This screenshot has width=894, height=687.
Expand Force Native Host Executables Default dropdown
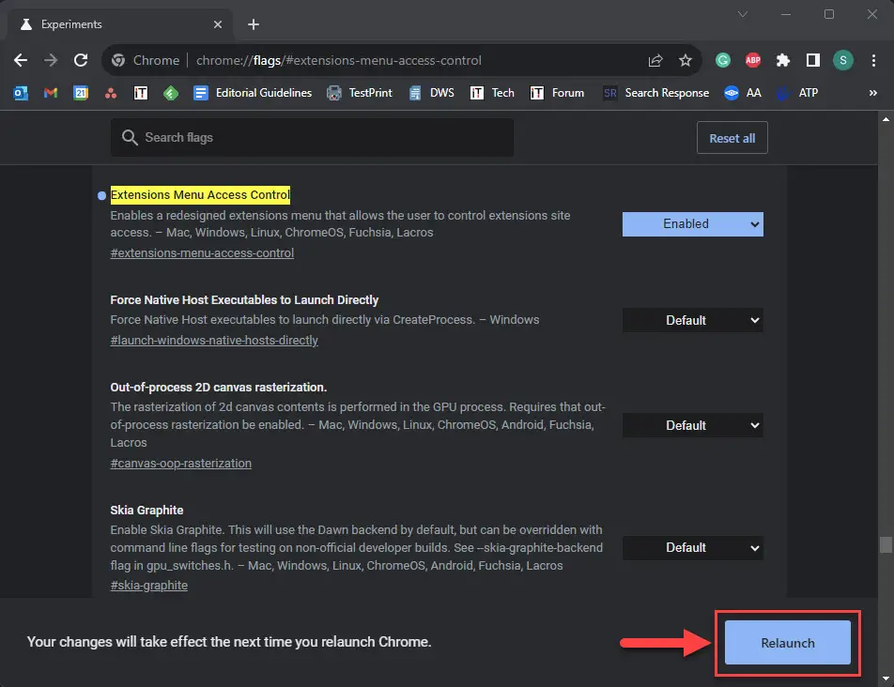tap(692, 320)
